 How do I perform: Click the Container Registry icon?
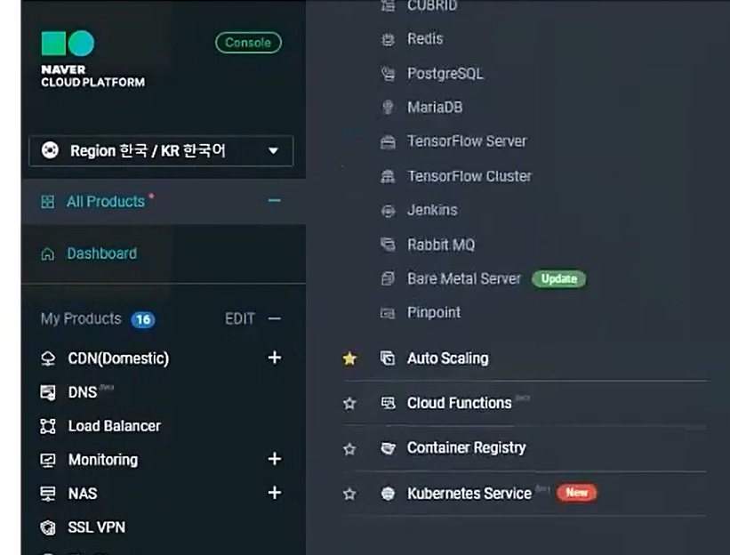388,448
